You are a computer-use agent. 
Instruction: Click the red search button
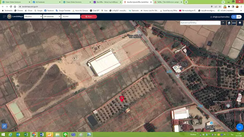pos(89,17)
